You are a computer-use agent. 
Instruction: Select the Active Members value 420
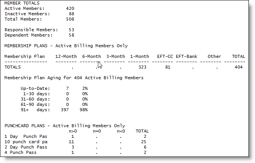(x=70, y=8)
